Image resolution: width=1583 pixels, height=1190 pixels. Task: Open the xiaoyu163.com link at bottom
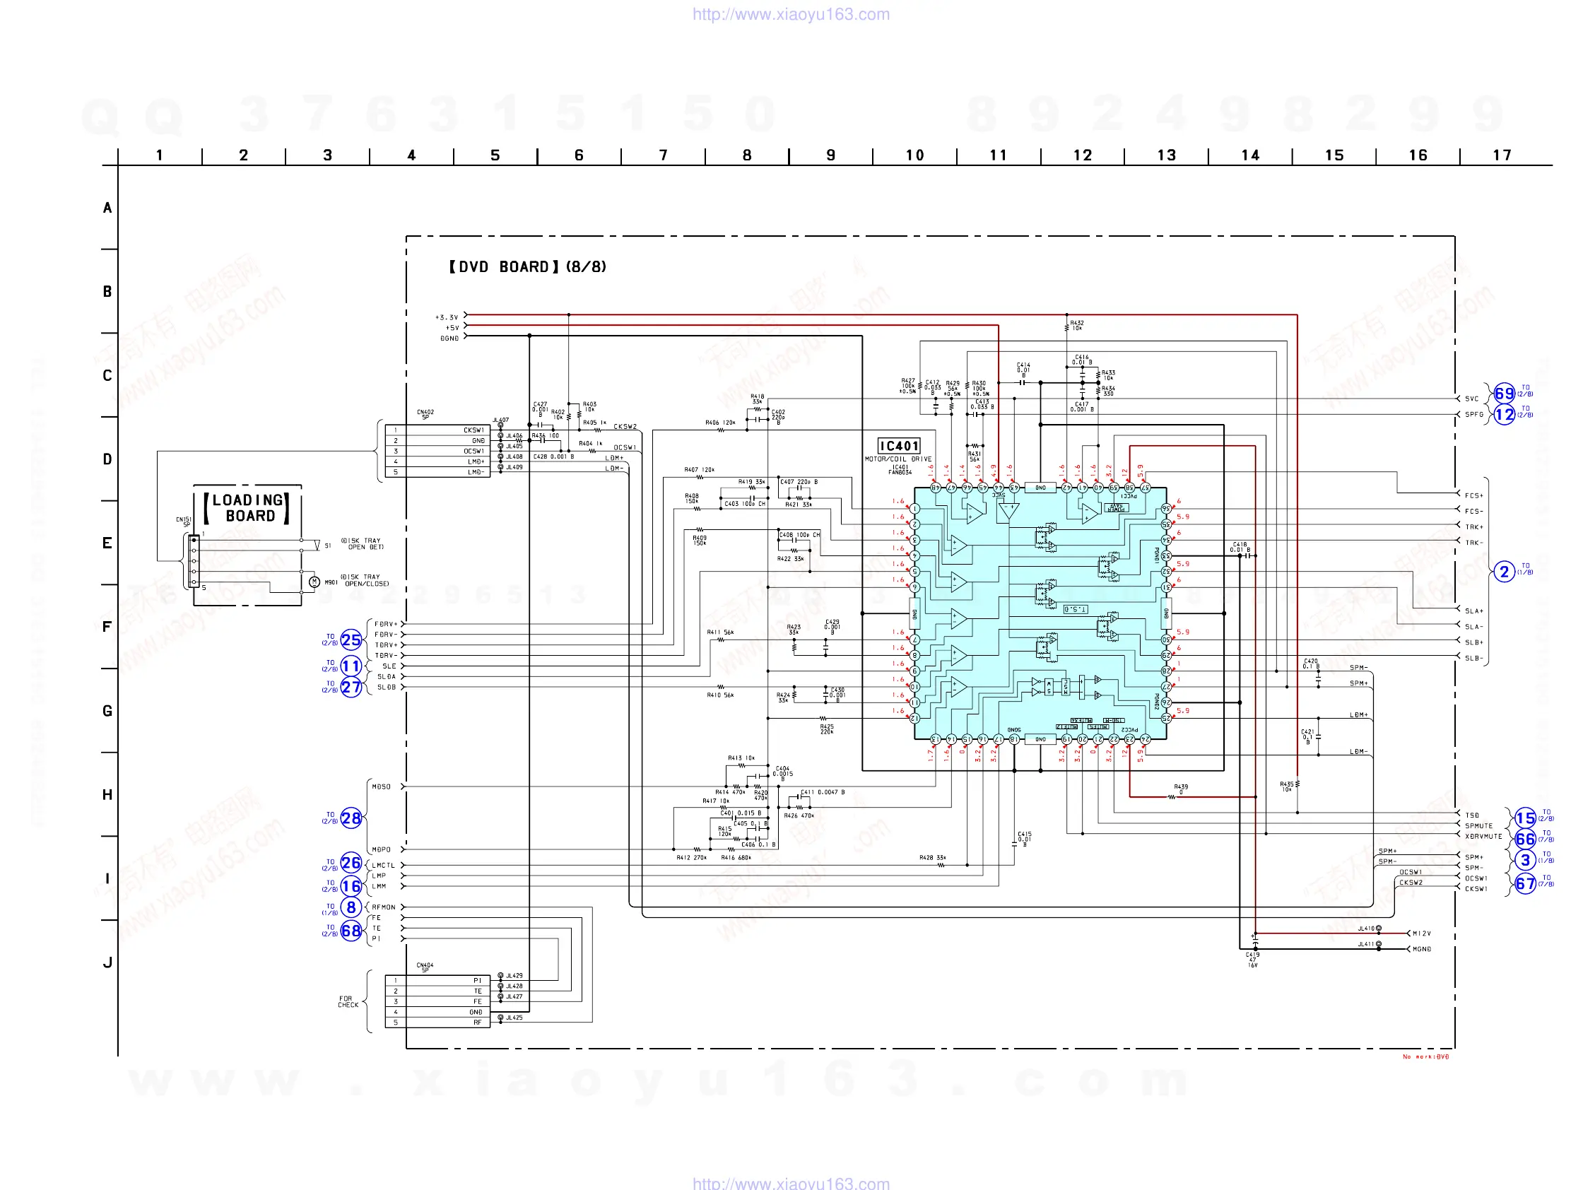click(x=791, y=1183)
